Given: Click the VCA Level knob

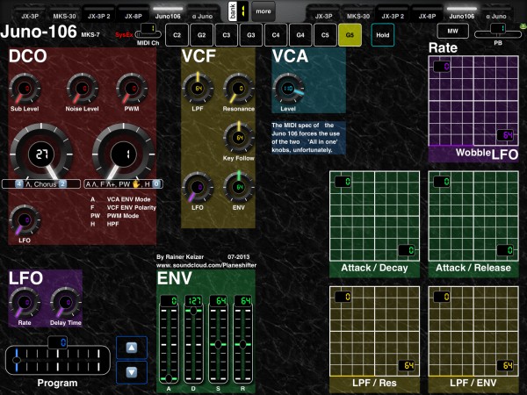Looking at the screenshot, I should coord(288,89).
